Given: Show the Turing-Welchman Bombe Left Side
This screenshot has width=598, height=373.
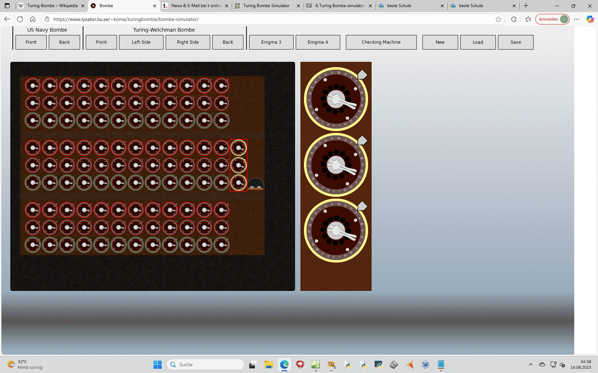Looking at the screenshot, I should [141, 42].
